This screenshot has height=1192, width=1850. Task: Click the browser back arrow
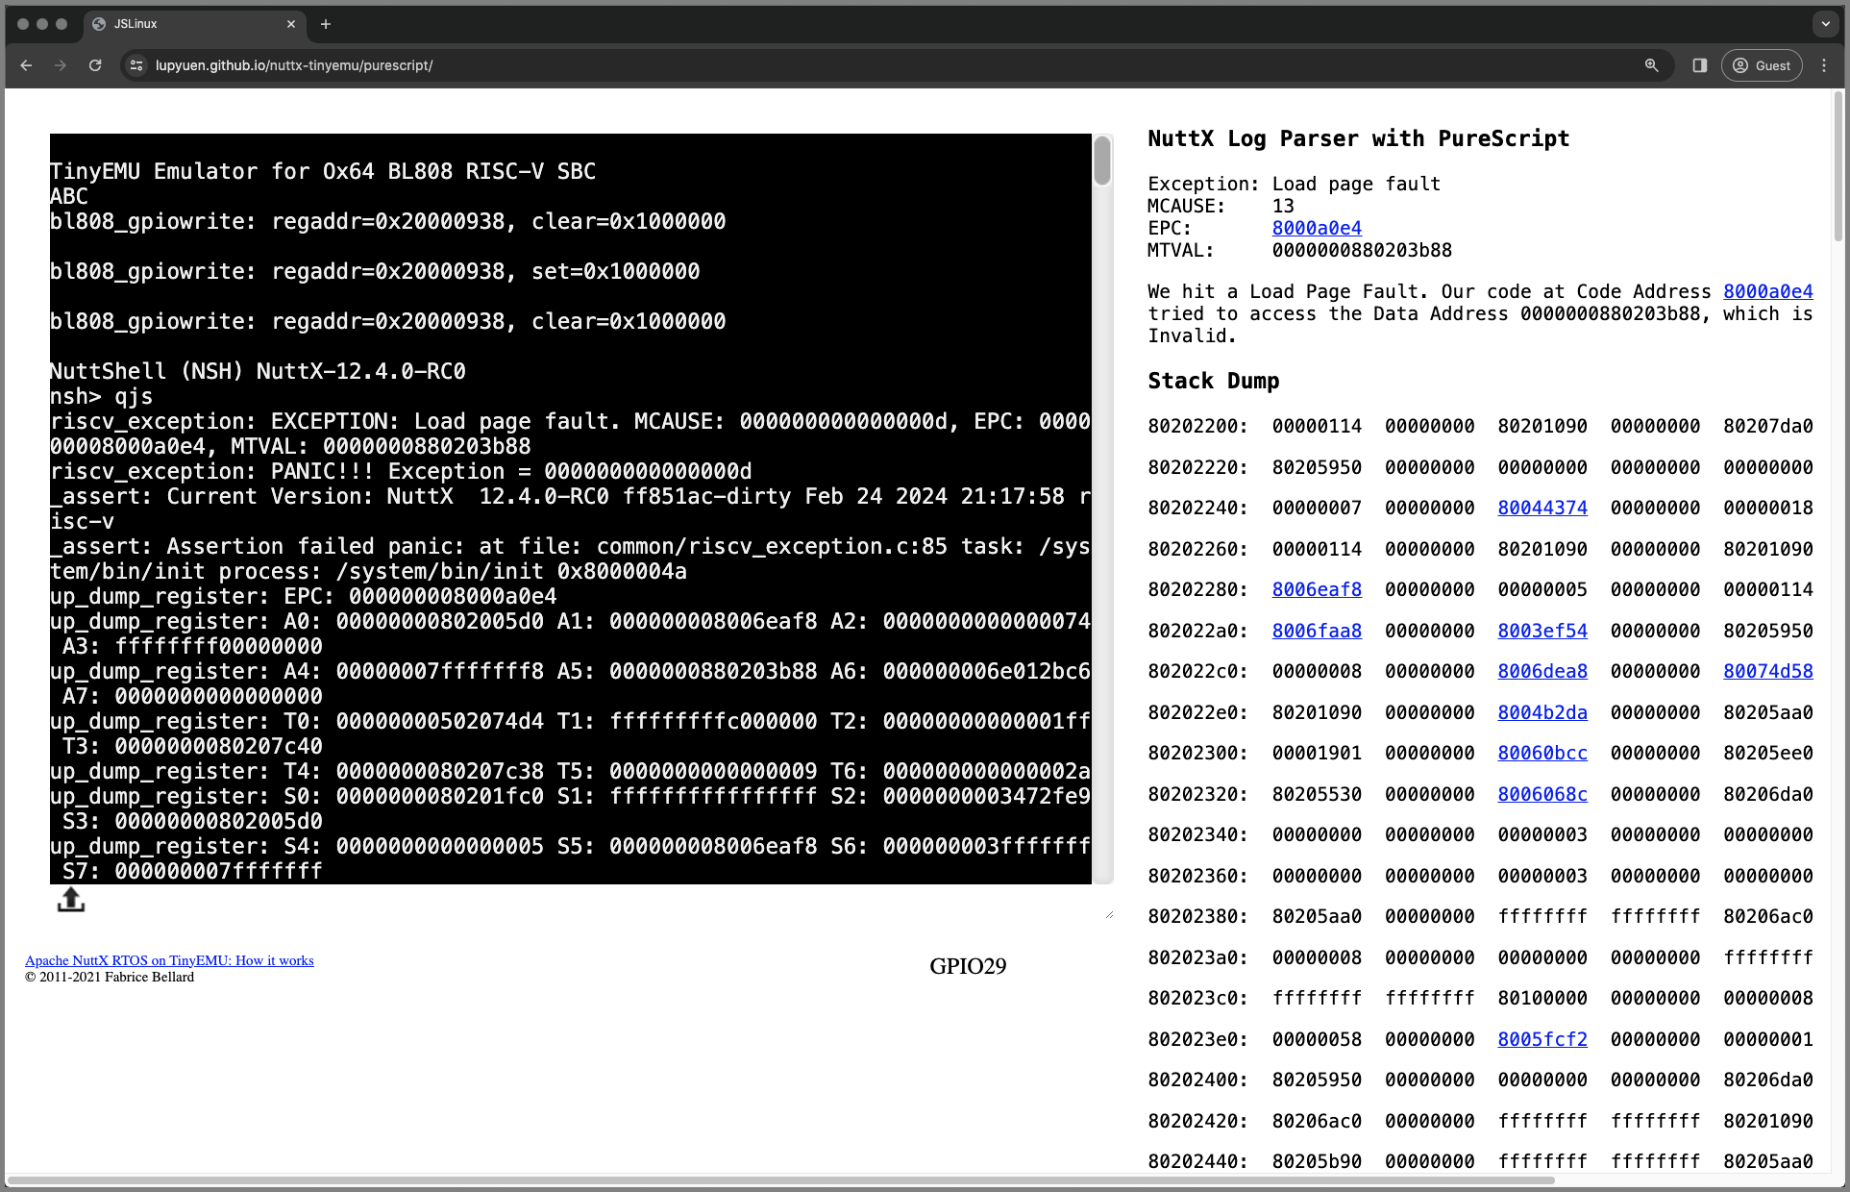[x=25, y=65]
